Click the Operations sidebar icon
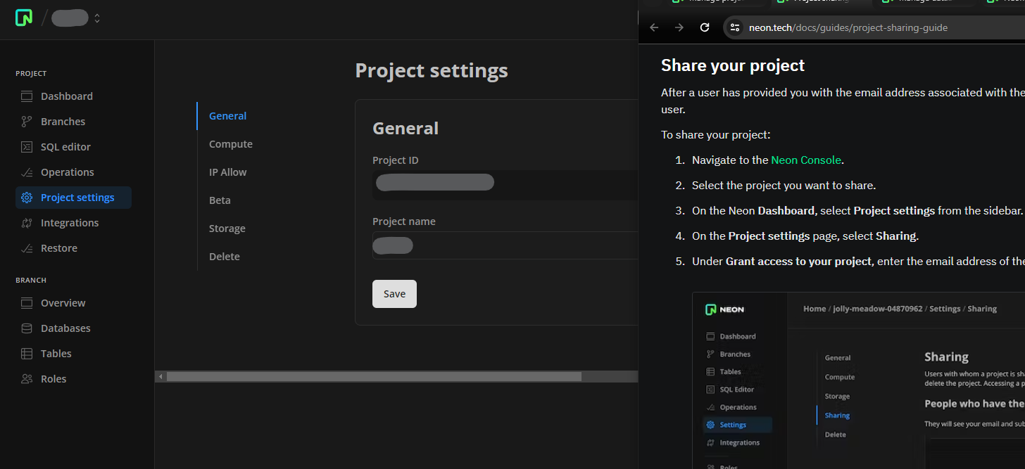Screen dimensions: 1025x469 27,172
